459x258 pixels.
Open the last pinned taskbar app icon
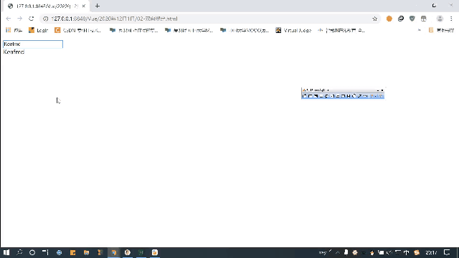coord(155,252)
